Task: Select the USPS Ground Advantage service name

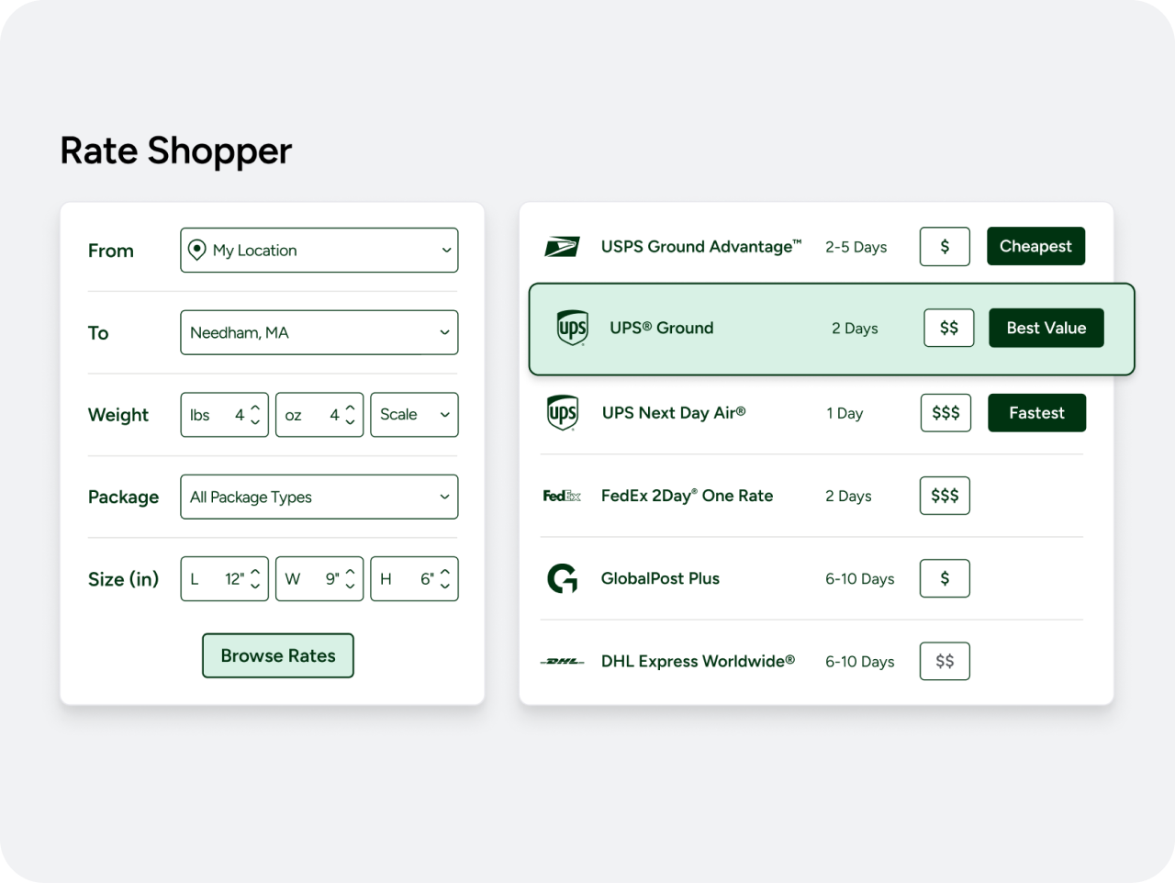Action: click(x=701, y=246)
